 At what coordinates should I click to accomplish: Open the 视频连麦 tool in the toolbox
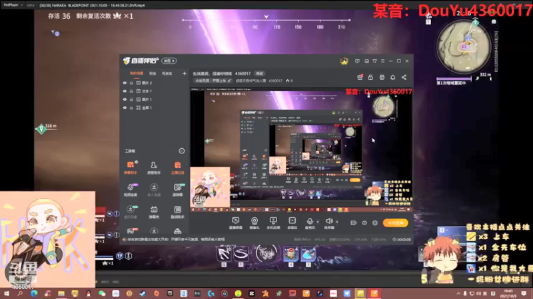tap(130, 190)
